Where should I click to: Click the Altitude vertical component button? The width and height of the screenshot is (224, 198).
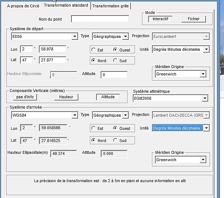pyautogui.click(x=108, y=97)
